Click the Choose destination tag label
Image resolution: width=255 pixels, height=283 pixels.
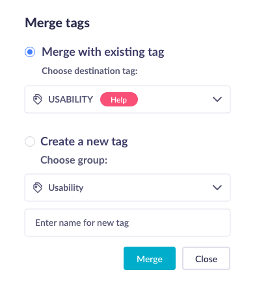90,71
